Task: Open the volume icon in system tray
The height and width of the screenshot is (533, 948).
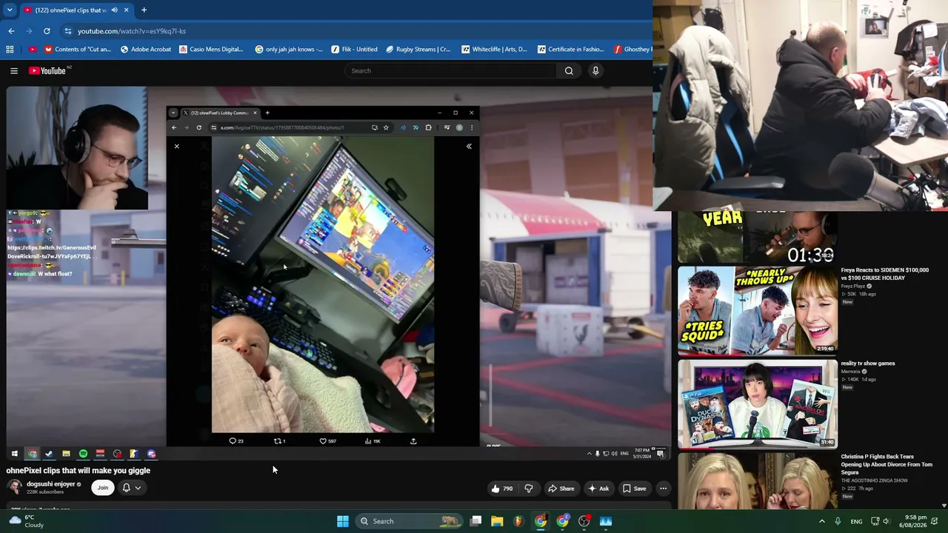Action: (887, 521)
